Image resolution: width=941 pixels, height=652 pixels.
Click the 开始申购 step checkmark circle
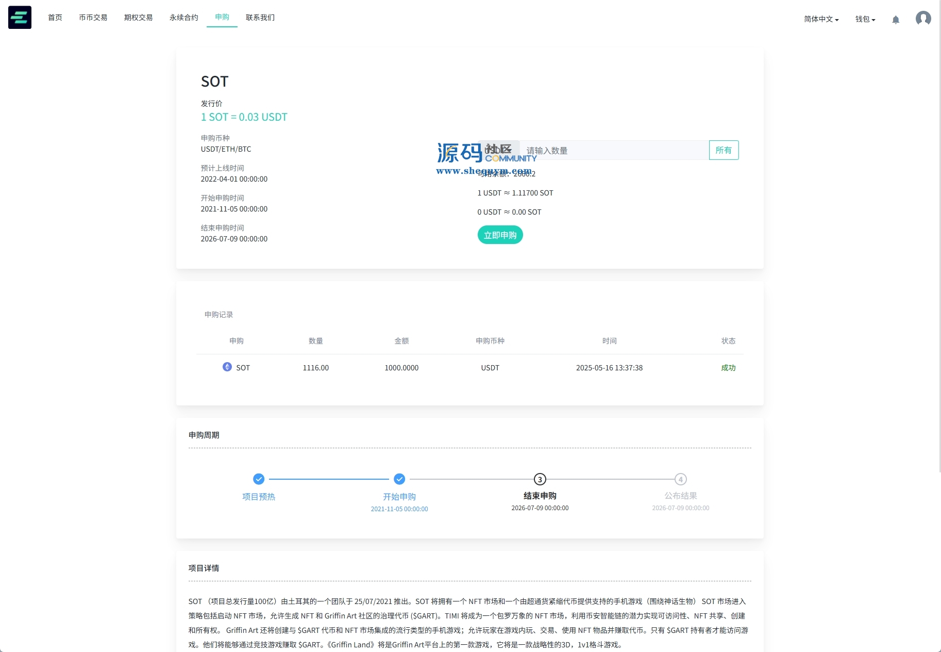399,479
